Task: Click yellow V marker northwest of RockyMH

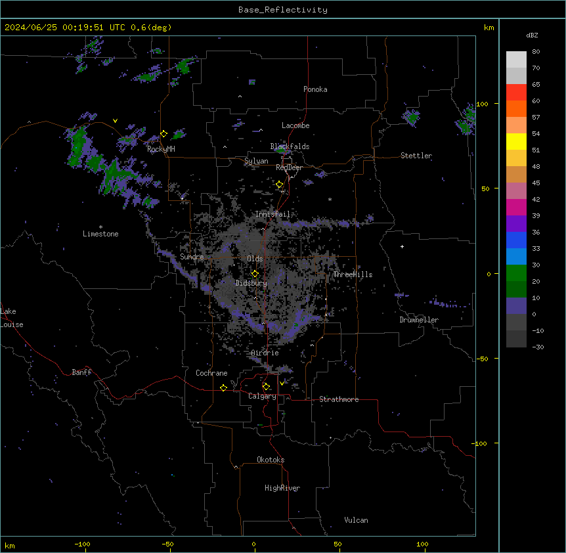Action: 115,121
